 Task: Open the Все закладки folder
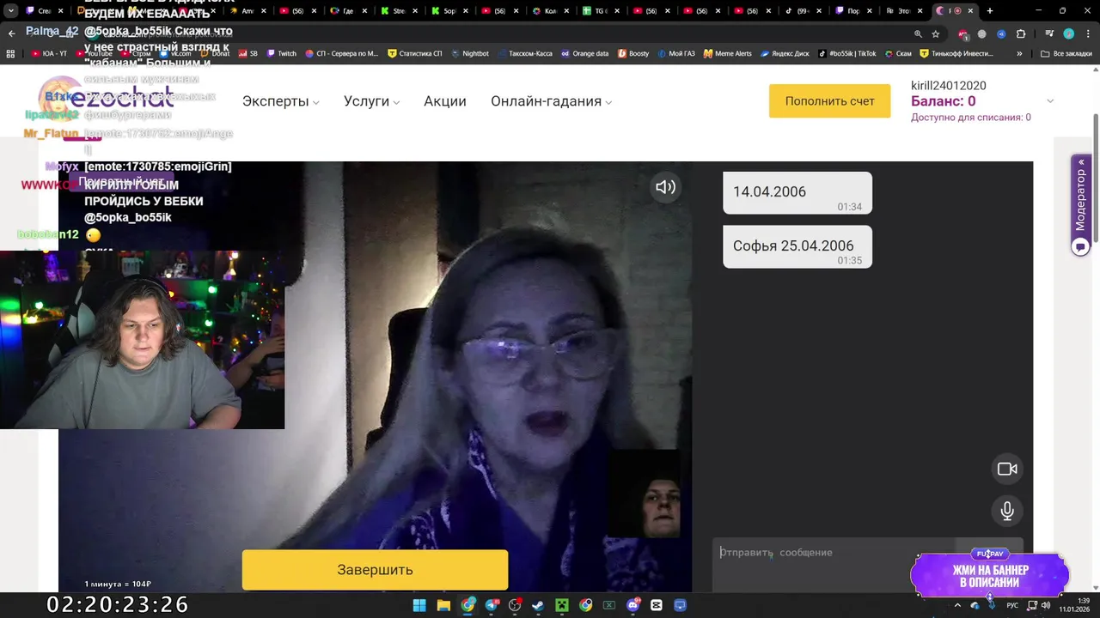click(1066, 53)
